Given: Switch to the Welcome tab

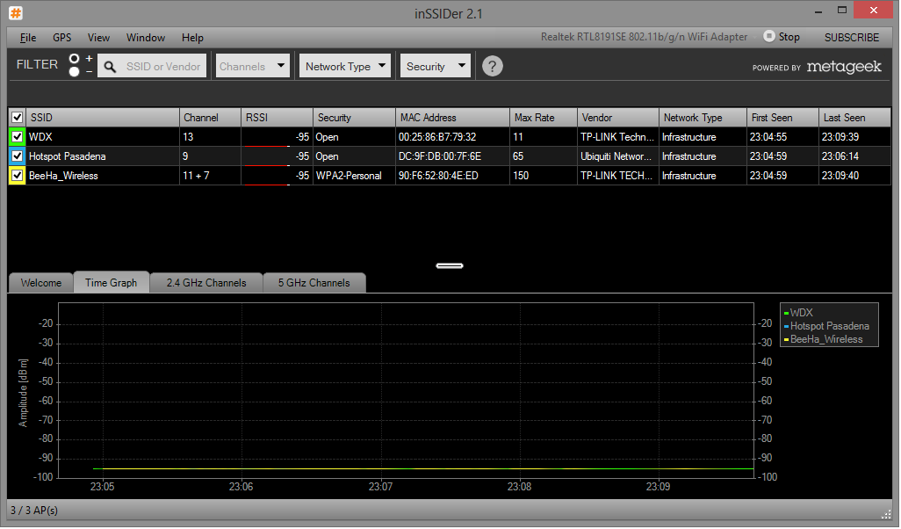Looking at the screenshot, I should coord(40,283).
